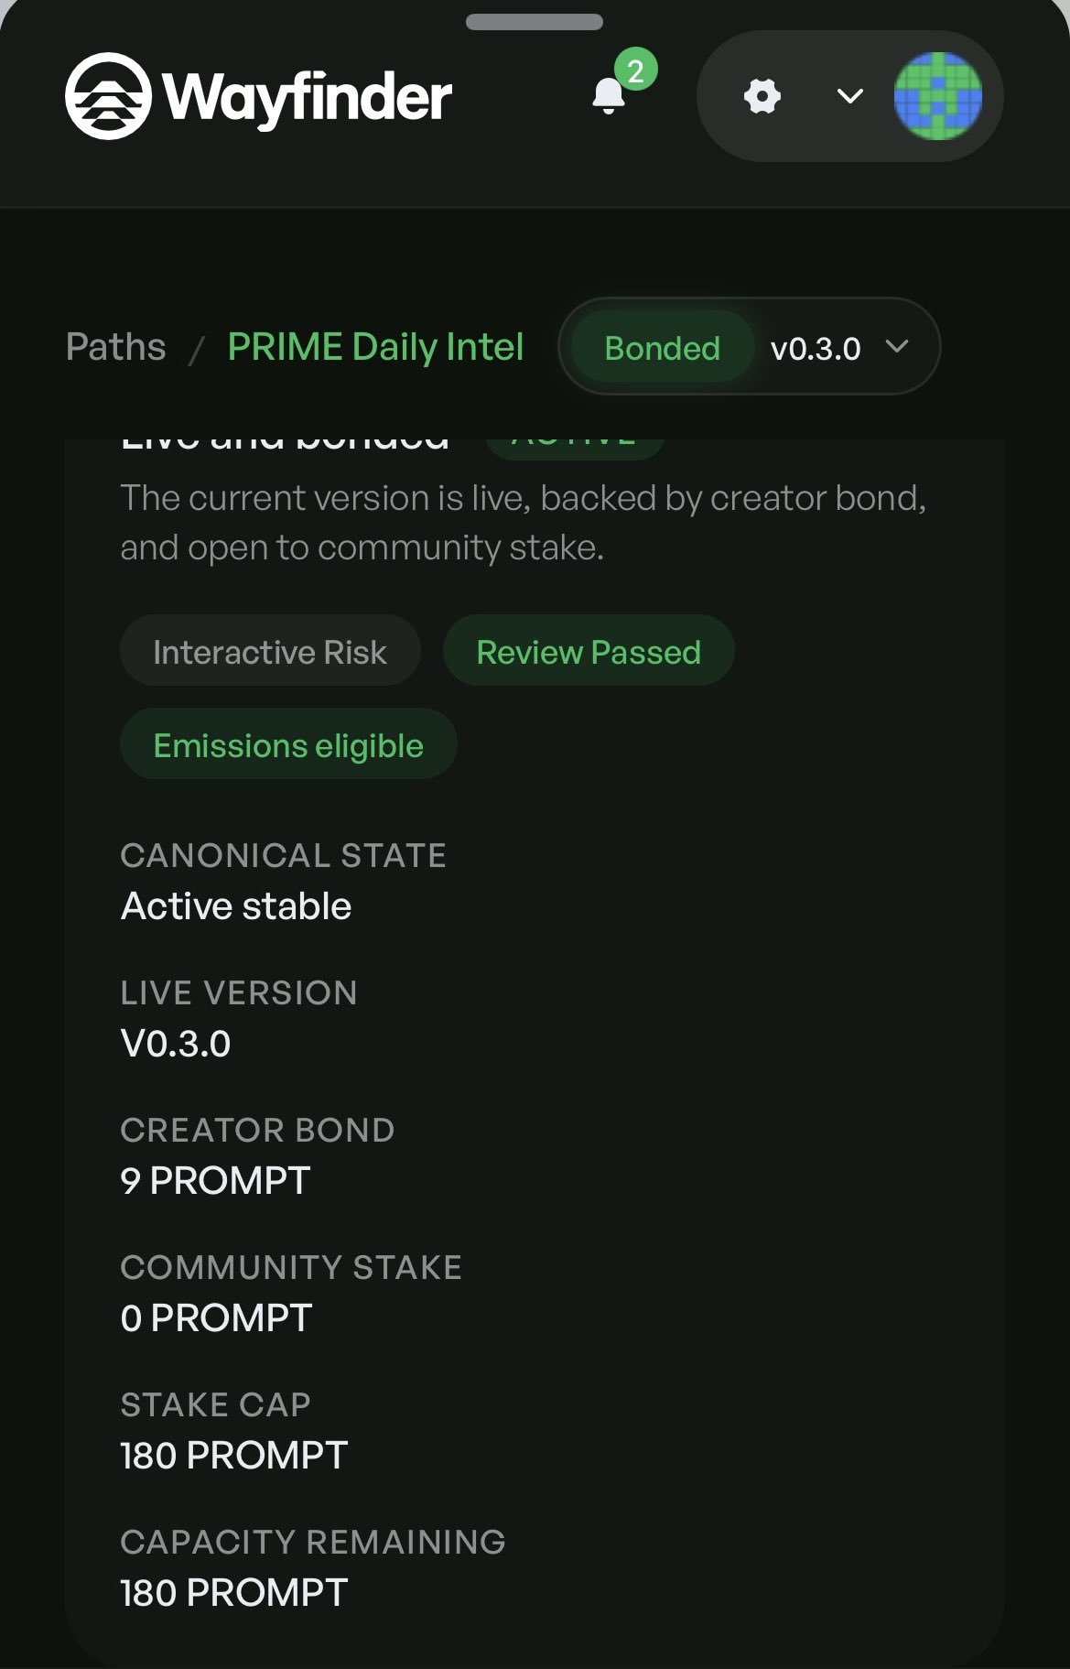1070x1669 pixels.
Task: Go back to Paths breadcrumb
Action: (x=116, y=347)
